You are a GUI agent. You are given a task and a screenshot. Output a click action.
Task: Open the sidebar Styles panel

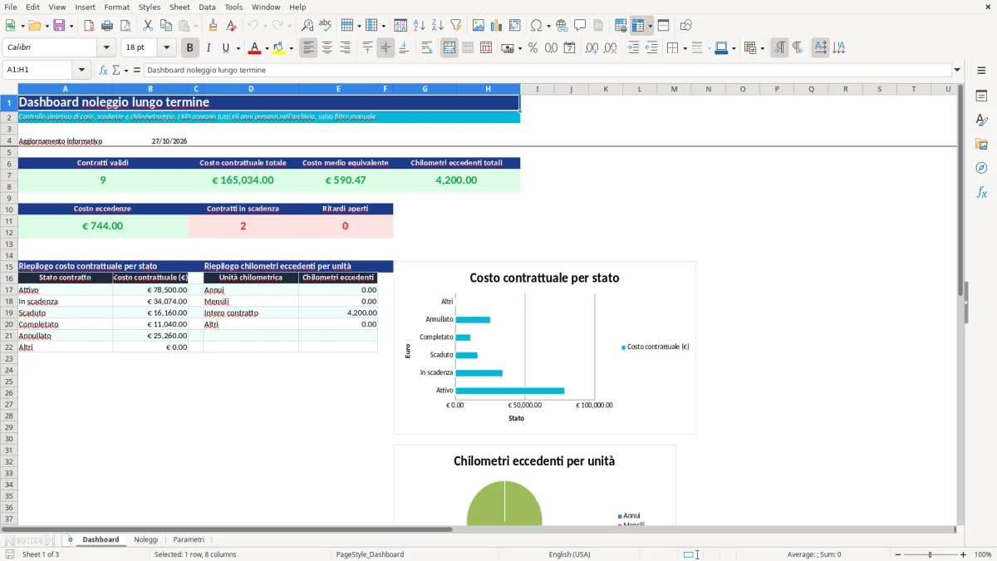point(981,121)
